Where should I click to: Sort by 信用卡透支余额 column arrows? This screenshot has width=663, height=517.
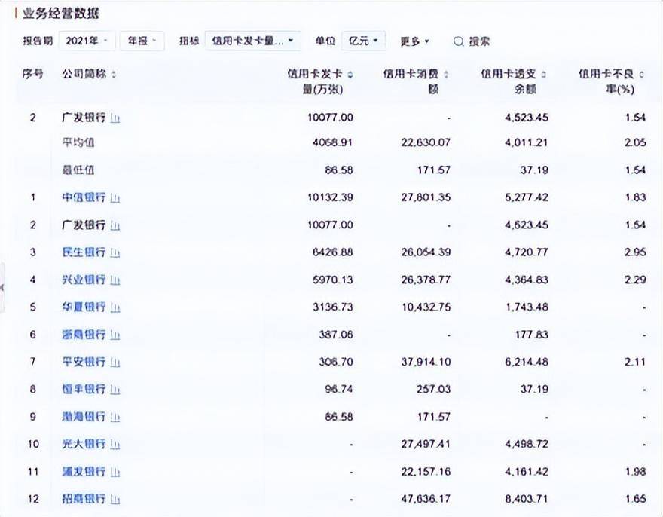click(x=544, y=75)
